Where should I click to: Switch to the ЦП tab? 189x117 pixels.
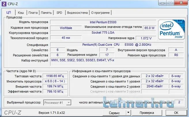9,13
